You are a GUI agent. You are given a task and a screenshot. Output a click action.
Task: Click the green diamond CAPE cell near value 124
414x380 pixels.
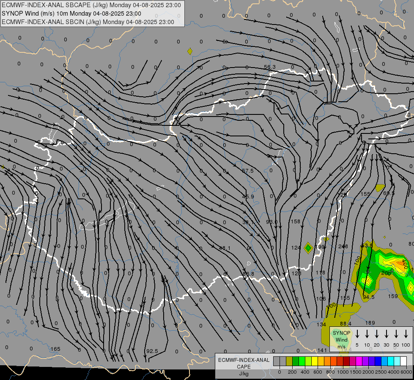coord(308,248)
